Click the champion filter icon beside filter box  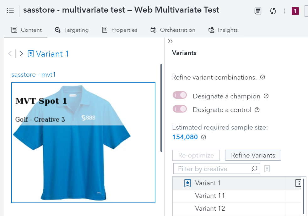[x=267, y=169]
